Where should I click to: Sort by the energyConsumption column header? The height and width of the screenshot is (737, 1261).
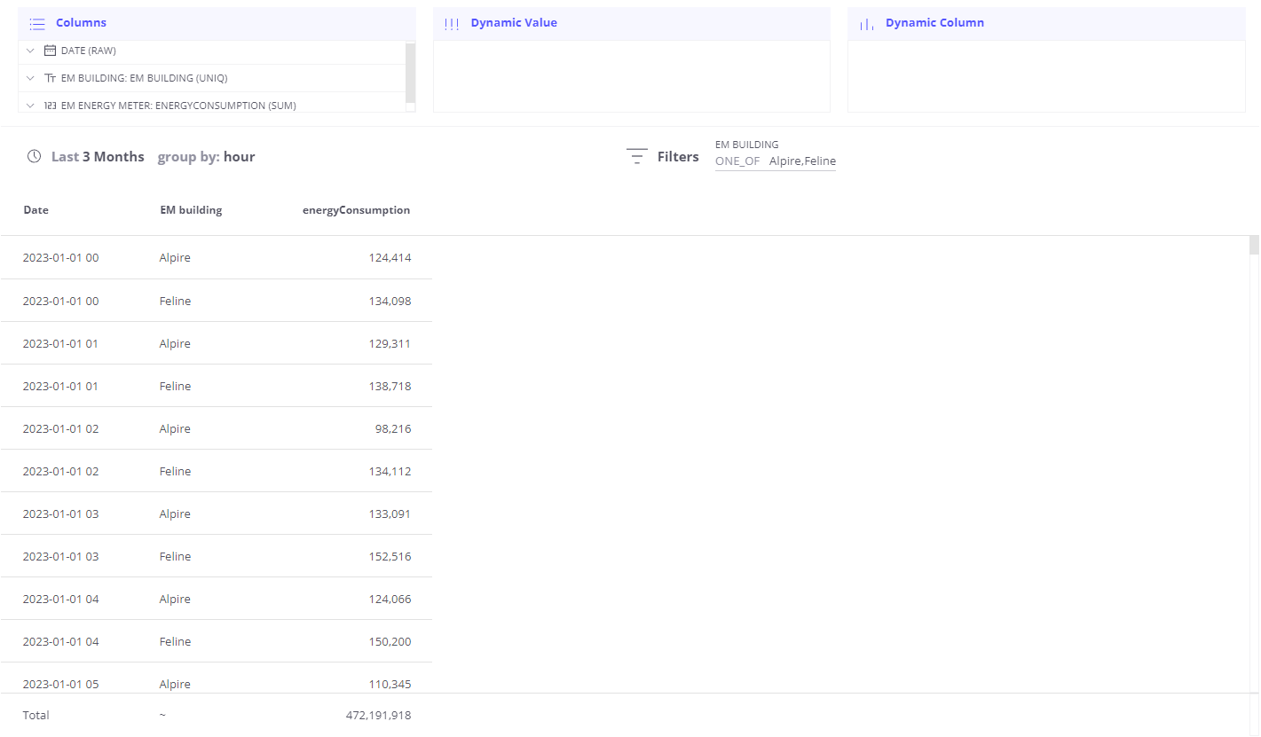click(357, 210)
